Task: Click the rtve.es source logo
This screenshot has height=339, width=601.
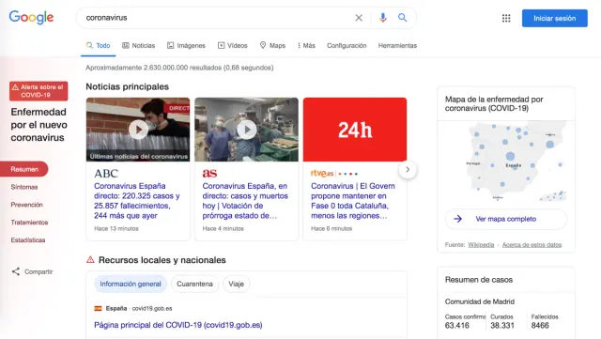Action: pos(334,174)
